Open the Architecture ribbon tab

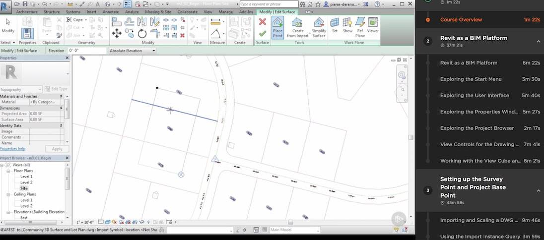pyautogui.click(x=27, y=12)
